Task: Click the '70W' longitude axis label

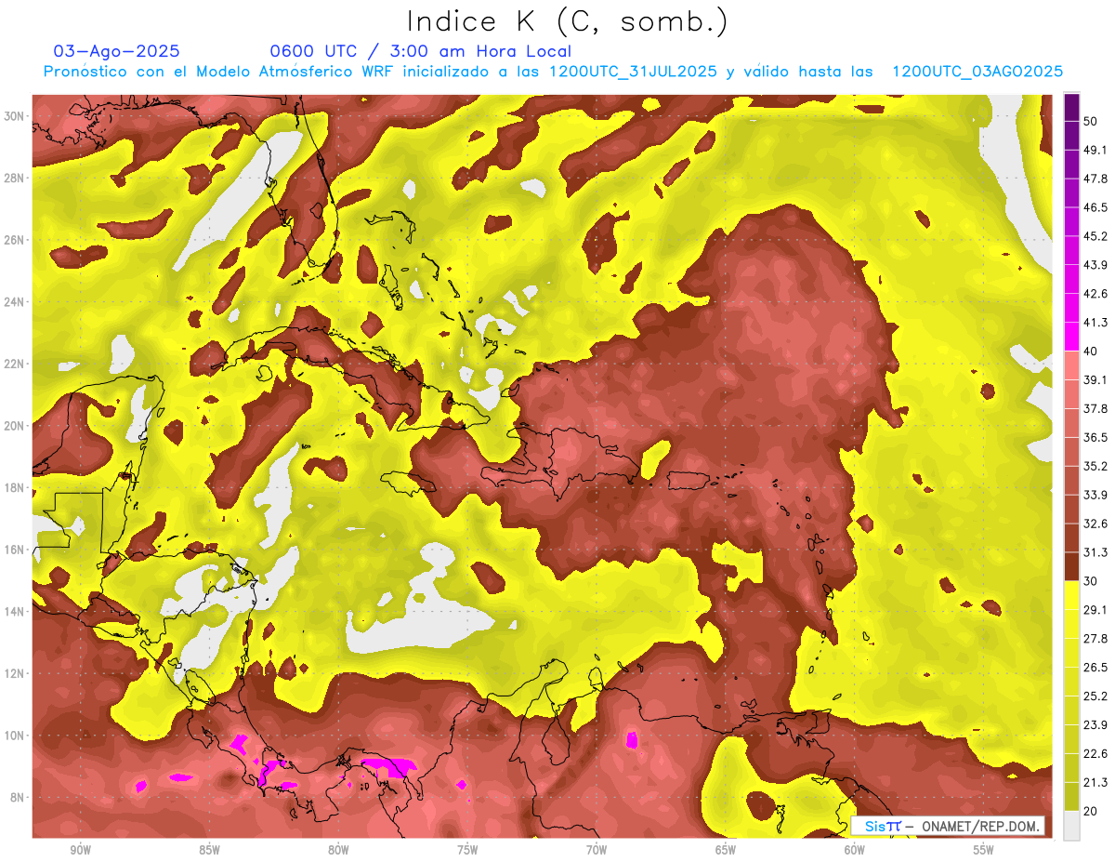Action: tap(597, 850)
